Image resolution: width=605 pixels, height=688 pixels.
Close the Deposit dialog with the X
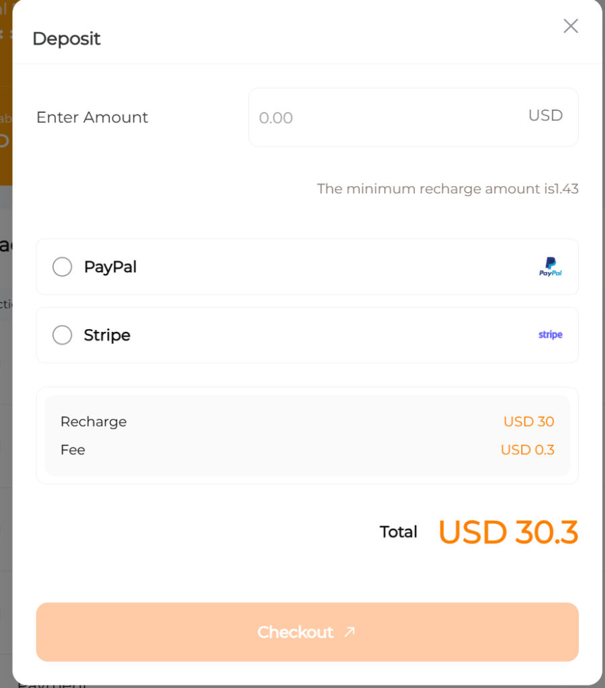[571, 26]
